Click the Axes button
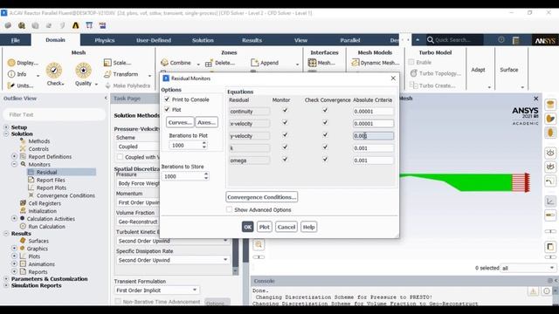559x314 pixels. [x=206, y=122]
